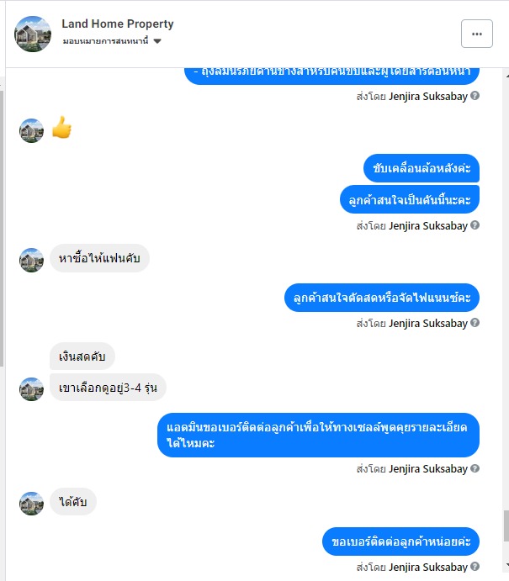Viewport: 509px width, 581px height.
Task: Click the thumbs-up emoji message
Action: [61, 127]
